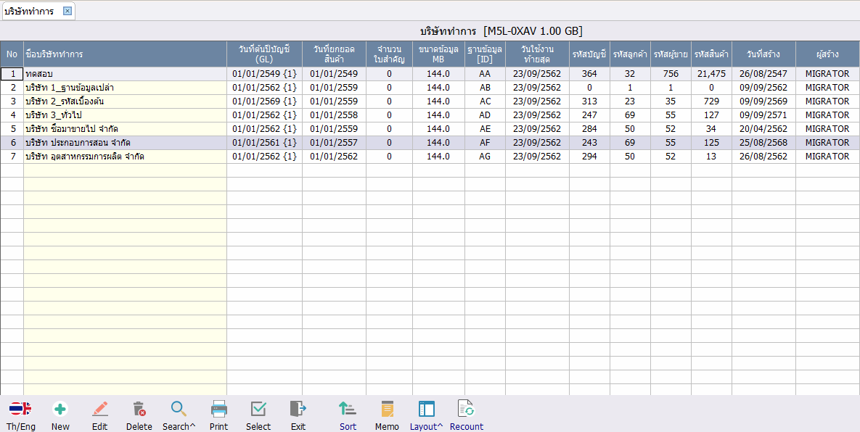Open the Search^ magnifier menu

tap(179, 409)
